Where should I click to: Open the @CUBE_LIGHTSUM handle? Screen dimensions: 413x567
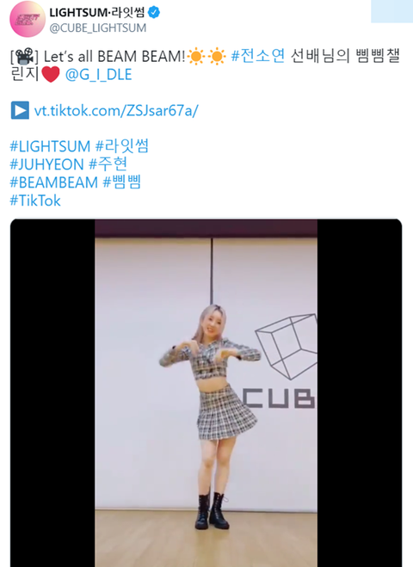[97, 28]
